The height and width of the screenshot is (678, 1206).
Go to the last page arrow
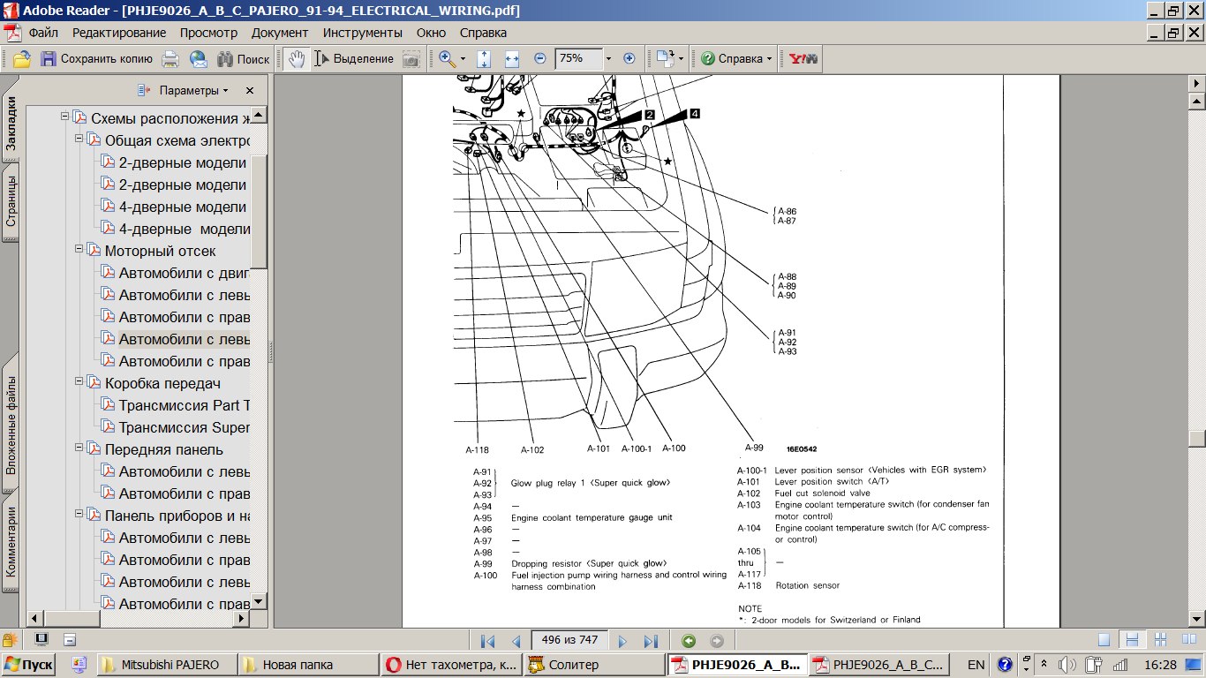coord(651,641)
